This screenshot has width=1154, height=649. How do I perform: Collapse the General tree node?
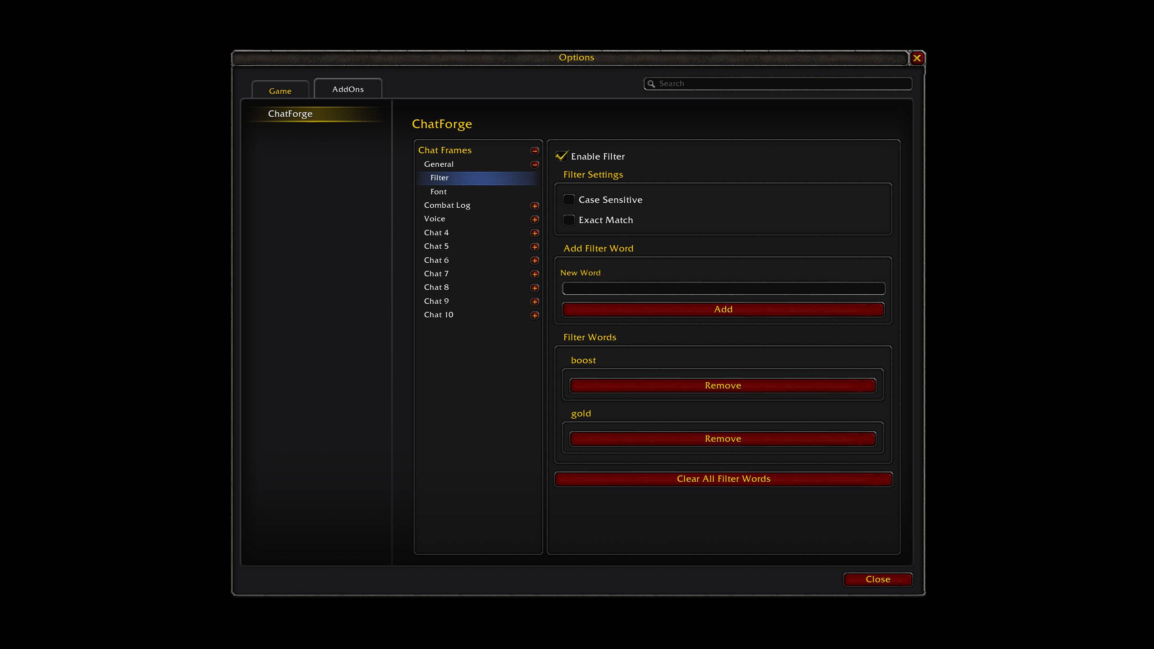[x=535, y=165]
